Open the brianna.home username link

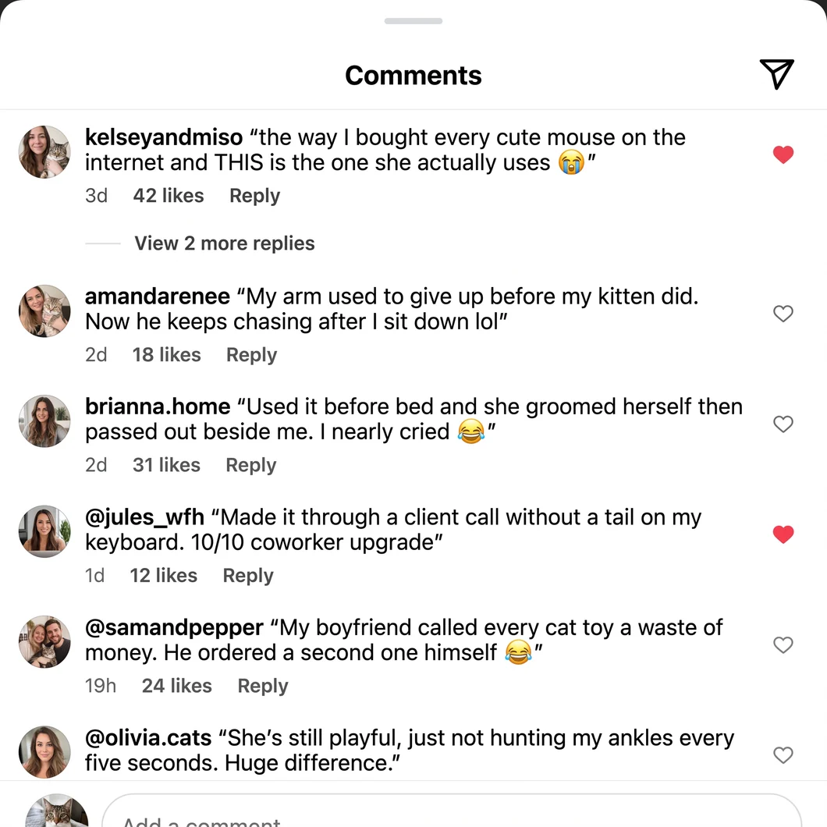pyautogui.click(x=158, y=406)
